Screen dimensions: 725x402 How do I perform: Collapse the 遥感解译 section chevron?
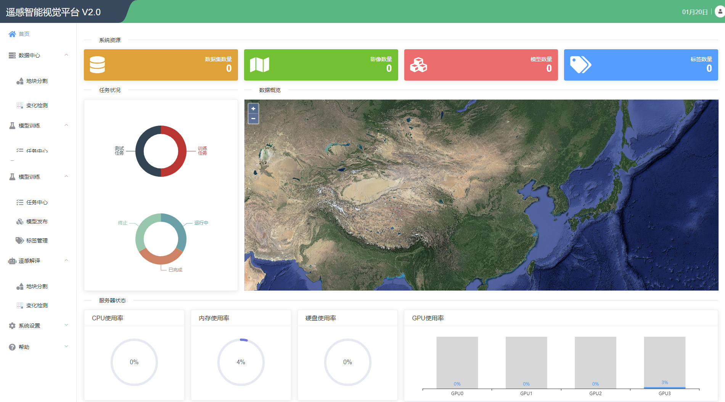(66, 260)
